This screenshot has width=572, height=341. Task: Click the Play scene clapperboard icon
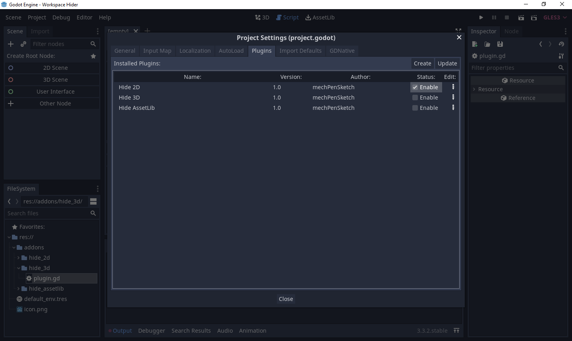521,17
